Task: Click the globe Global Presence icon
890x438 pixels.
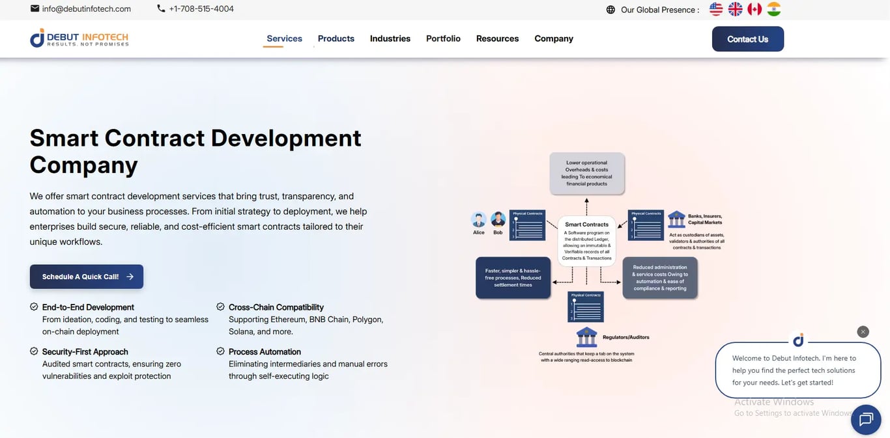Action: coord(610,10)
